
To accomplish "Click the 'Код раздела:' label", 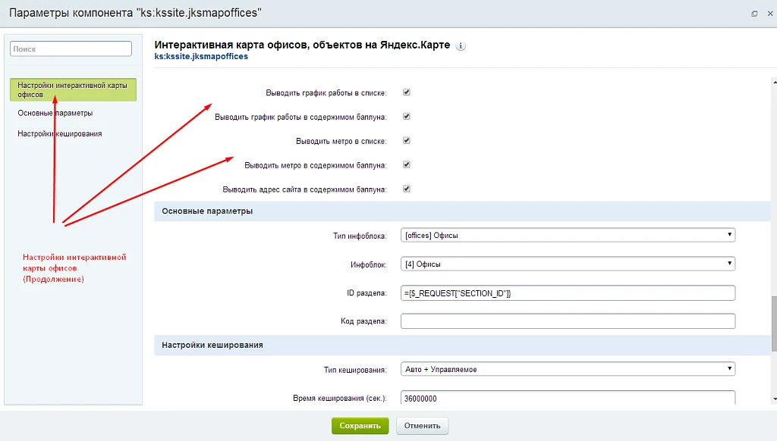I will point(363,321).
